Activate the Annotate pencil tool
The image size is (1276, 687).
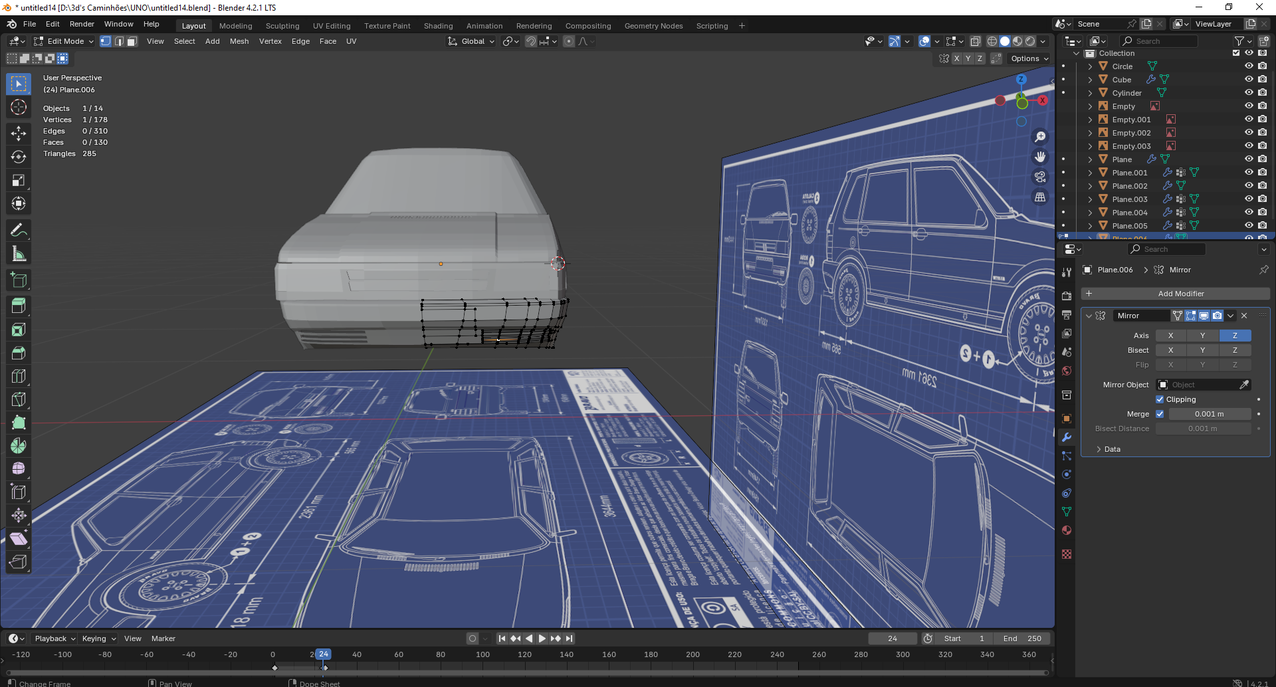(19, 231)
